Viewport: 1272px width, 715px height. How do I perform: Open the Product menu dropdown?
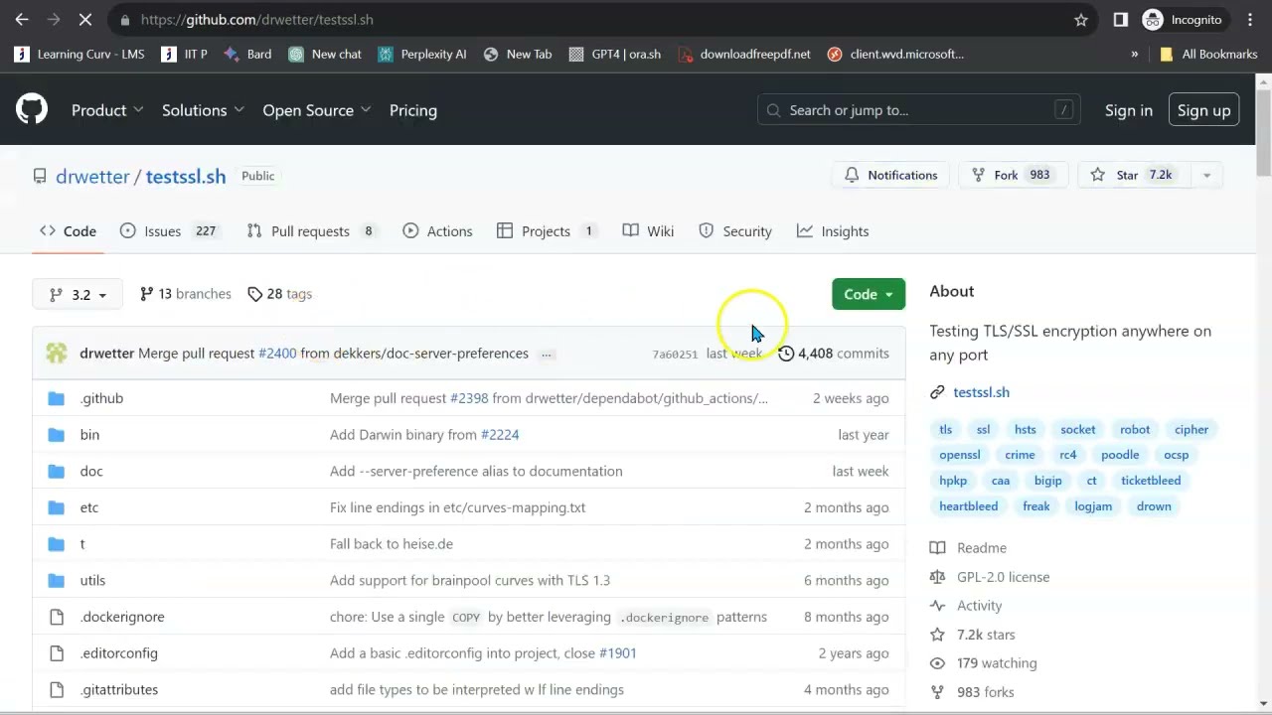107,110
